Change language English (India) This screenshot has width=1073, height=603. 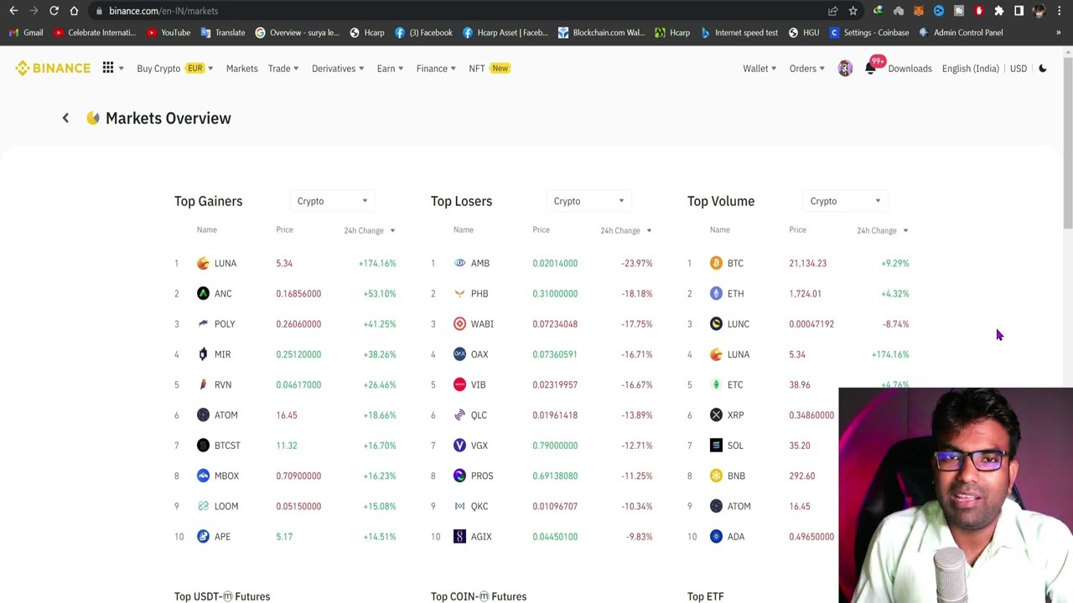pos(970,69)
